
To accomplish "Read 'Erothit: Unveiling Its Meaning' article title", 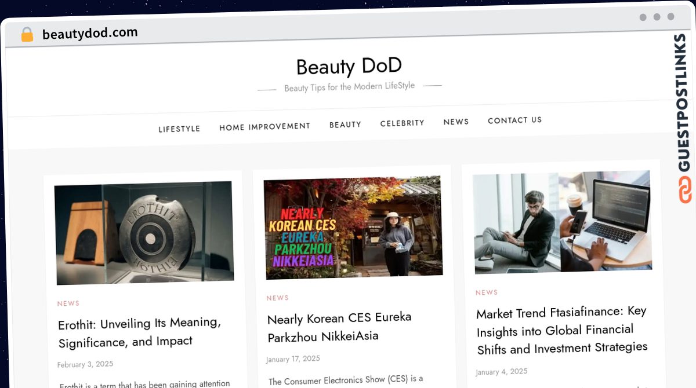I will tap(139, 332).
